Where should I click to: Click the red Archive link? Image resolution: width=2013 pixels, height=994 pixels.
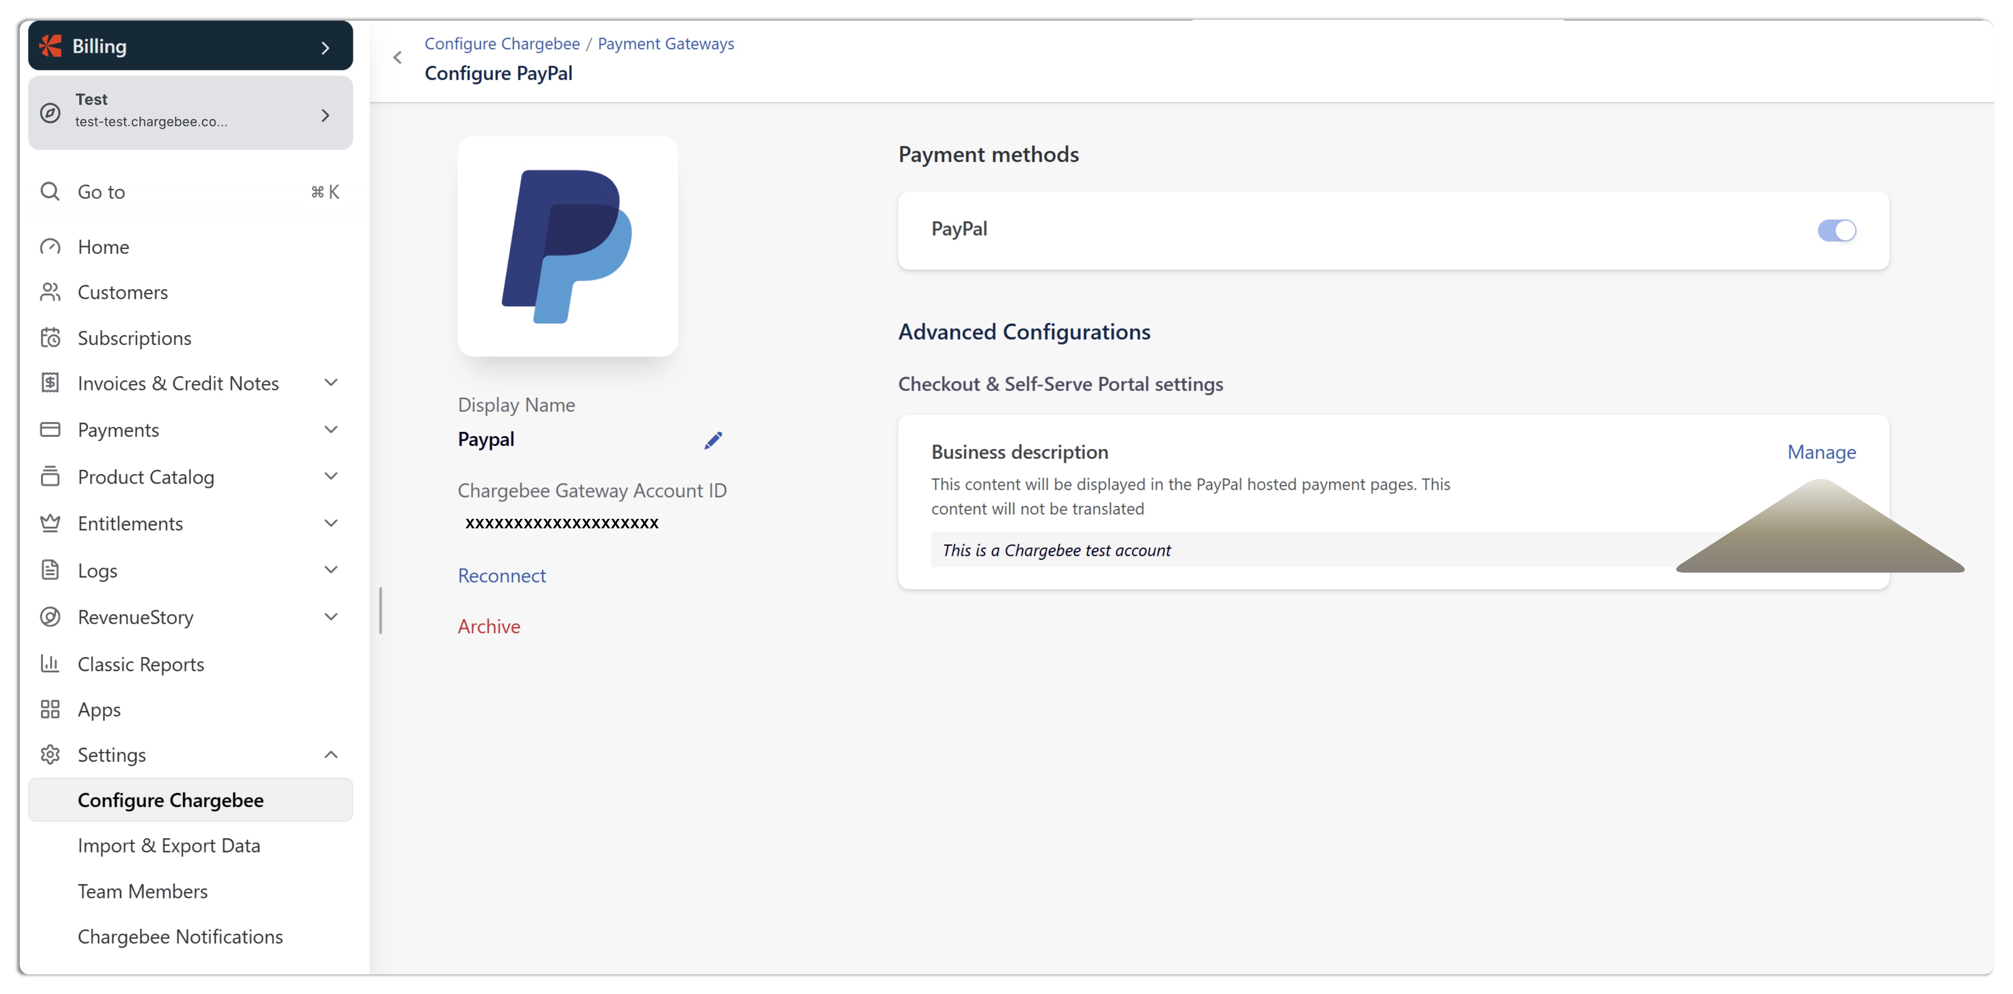point(488,627)
